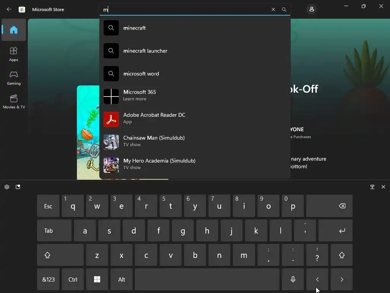
Task: Select the 'minecraft launcher' suggestion
Action: pos(195,51)
